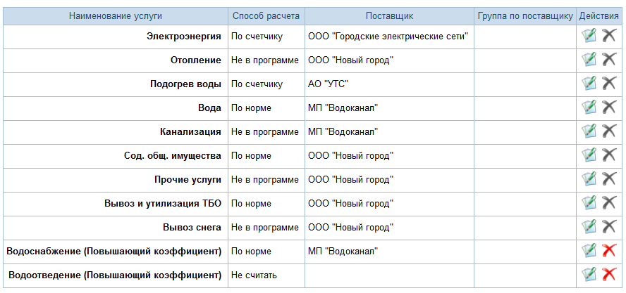The width and height of the screenshot is (626, 293).
Task: Edit the Водоснабжение (Повышающий коэффициент) row
Action: click(589, 251)
